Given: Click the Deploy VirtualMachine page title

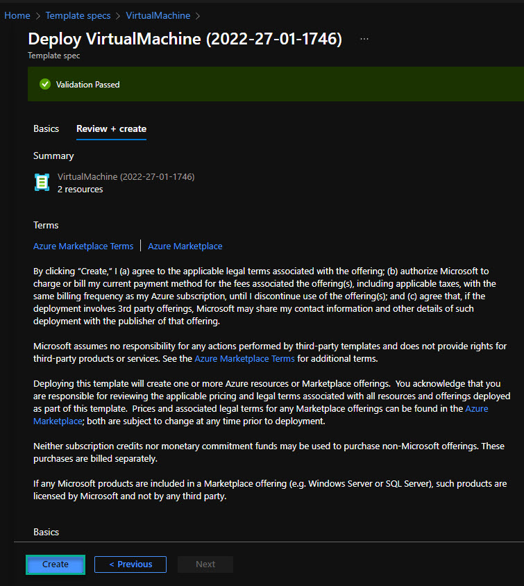Looking at the screenshot, I should (x=185, y=39).
